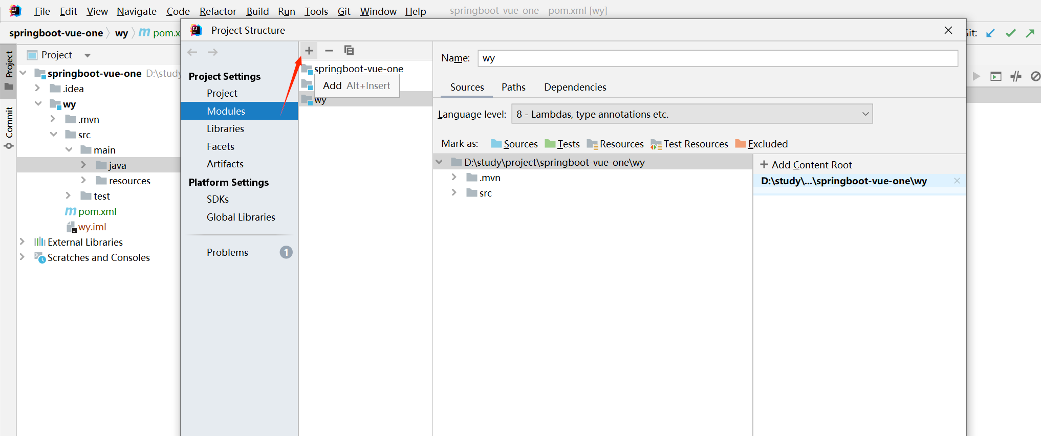Viewport: 1041px width, 436px height.
Task: Expand External Libraries node
Action: pyautogui.click(x=23, y=242)
